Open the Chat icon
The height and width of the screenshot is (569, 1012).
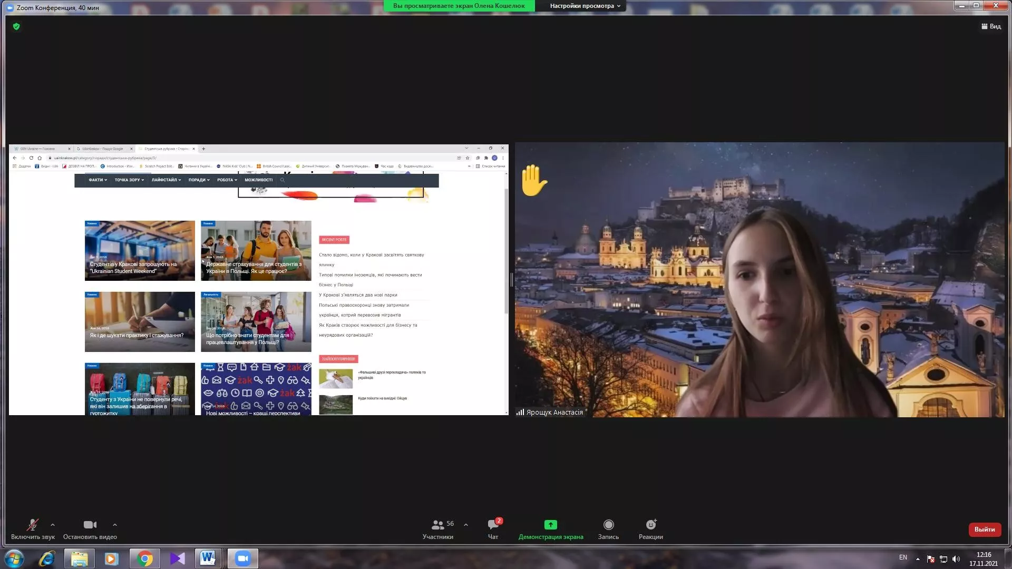coord(493,525)
